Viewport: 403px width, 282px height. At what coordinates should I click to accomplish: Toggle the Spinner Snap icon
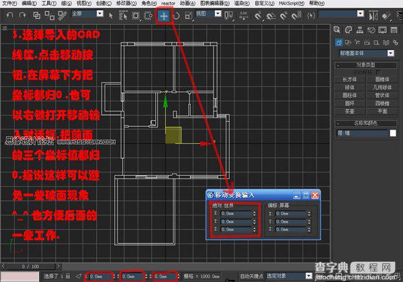[296, 16]
